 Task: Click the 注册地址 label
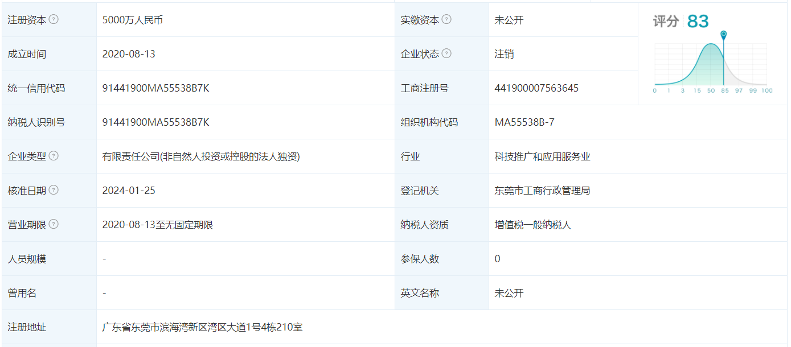pos(27,327)
